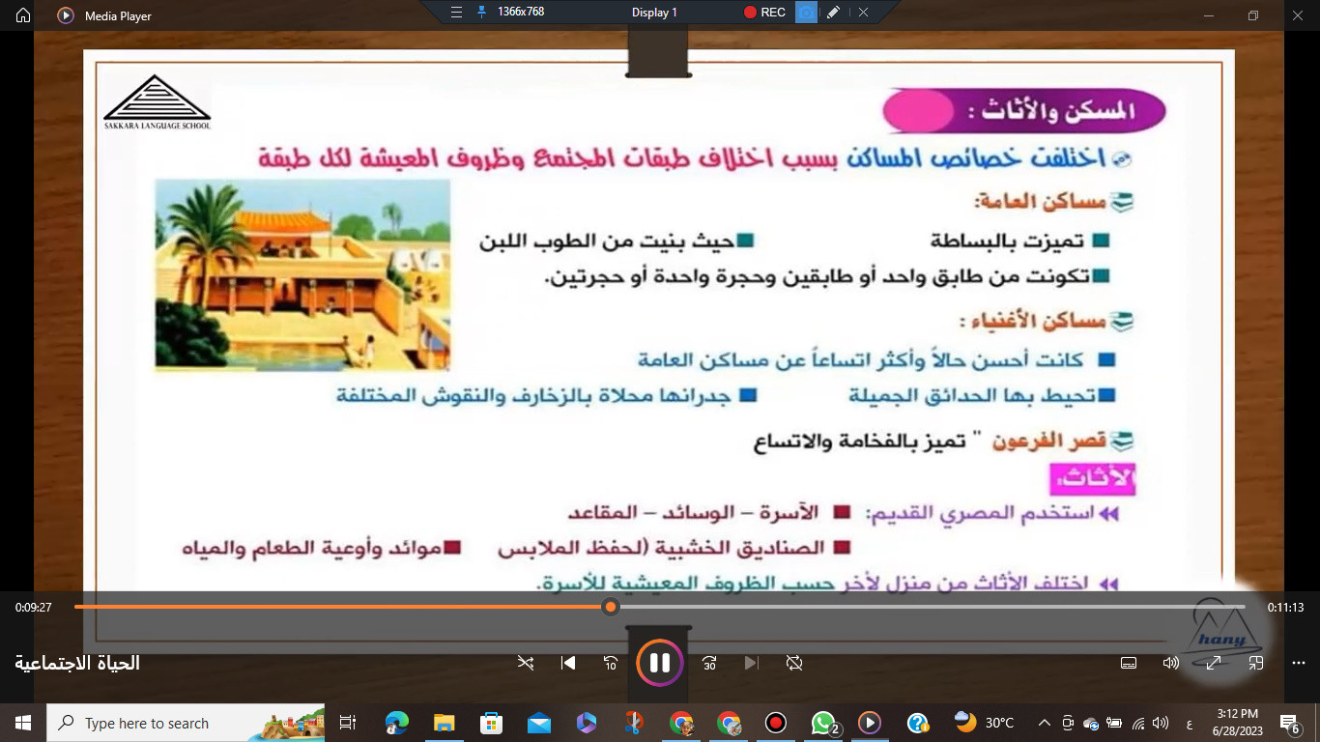Open Task View on the taskbar
The height and width of the screenshot is (742, 1320).
pyautogui.click(x=349, y=723)
